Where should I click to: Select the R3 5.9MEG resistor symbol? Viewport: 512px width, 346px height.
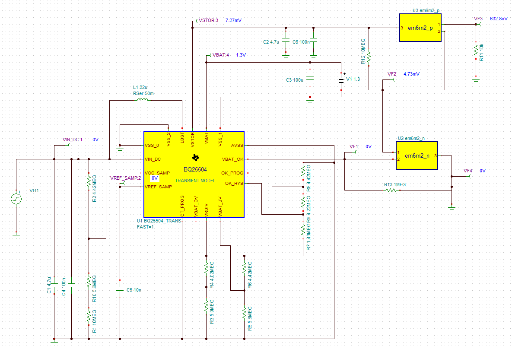[x=207, y=306]
